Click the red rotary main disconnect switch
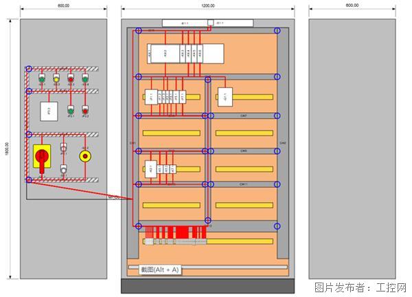The image size is (412, 297). [42, 157]
